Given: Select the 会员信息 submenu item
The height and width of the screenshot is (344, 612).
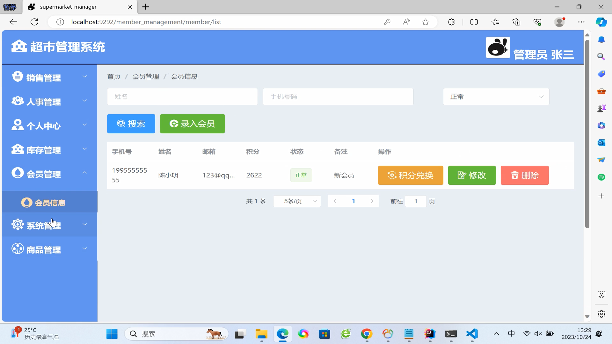Looking at the screenshot, I should point(50,203).
